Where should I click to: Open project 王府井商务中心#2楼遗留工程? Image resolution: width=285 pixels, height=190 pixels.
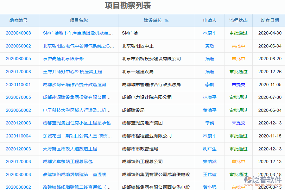point(73,72)
